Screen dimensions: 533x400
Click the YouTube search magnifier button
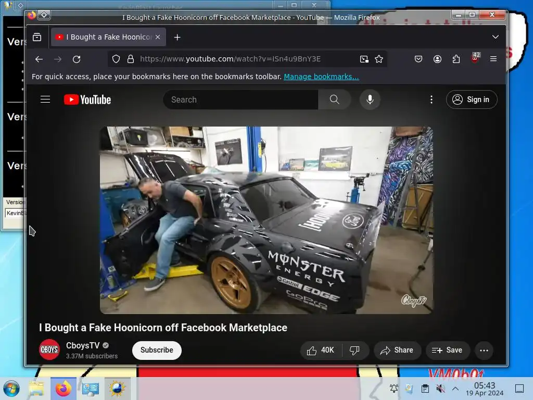pos(335,99)
